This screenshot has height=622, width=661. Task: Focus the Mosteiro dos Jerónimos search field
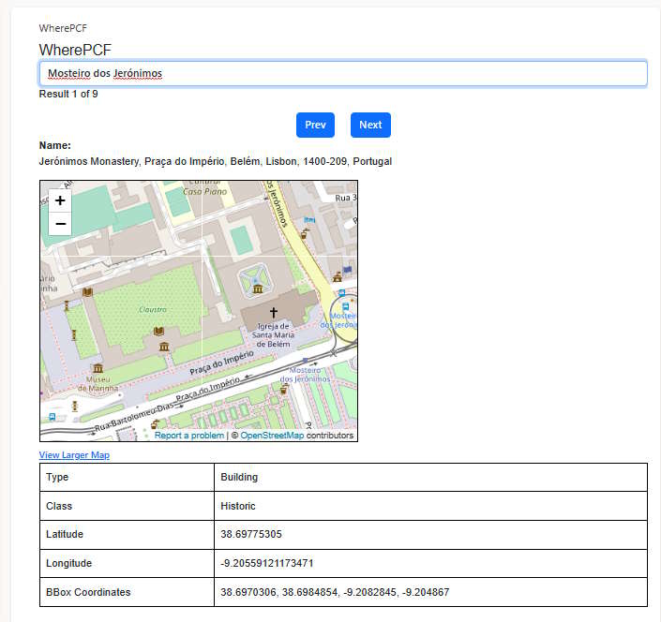pos(343,73)
